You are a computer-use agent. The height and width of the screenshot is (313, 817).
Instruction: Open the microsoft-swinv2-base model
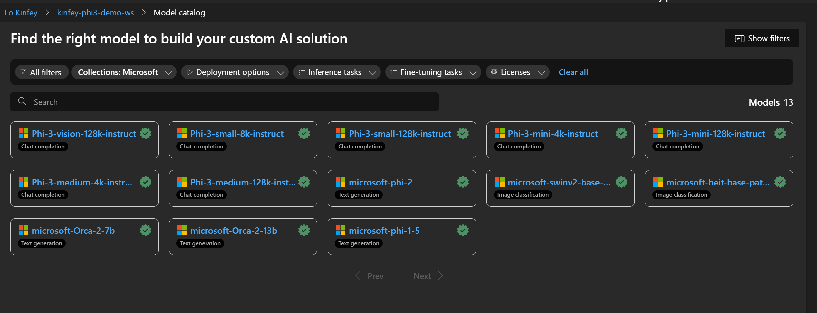tap(559, 182)
